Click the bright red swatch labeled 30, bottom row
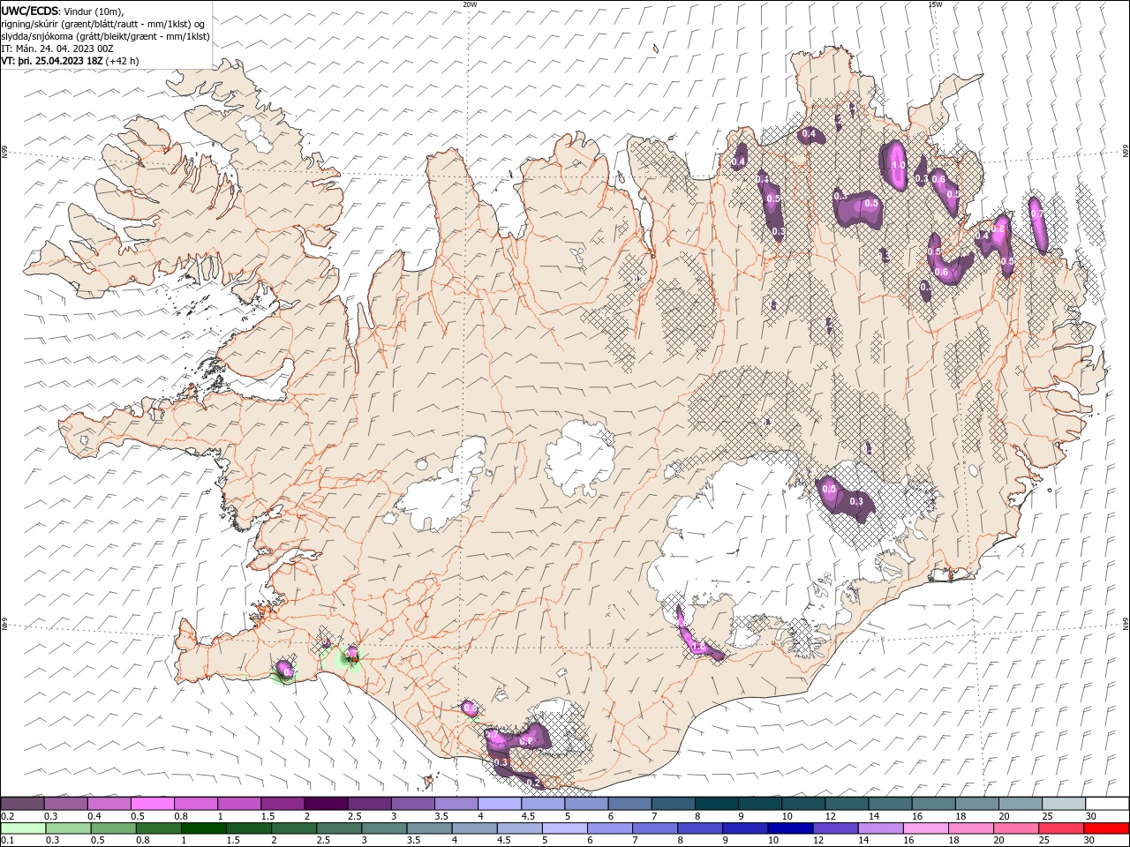 point(1106,828)
